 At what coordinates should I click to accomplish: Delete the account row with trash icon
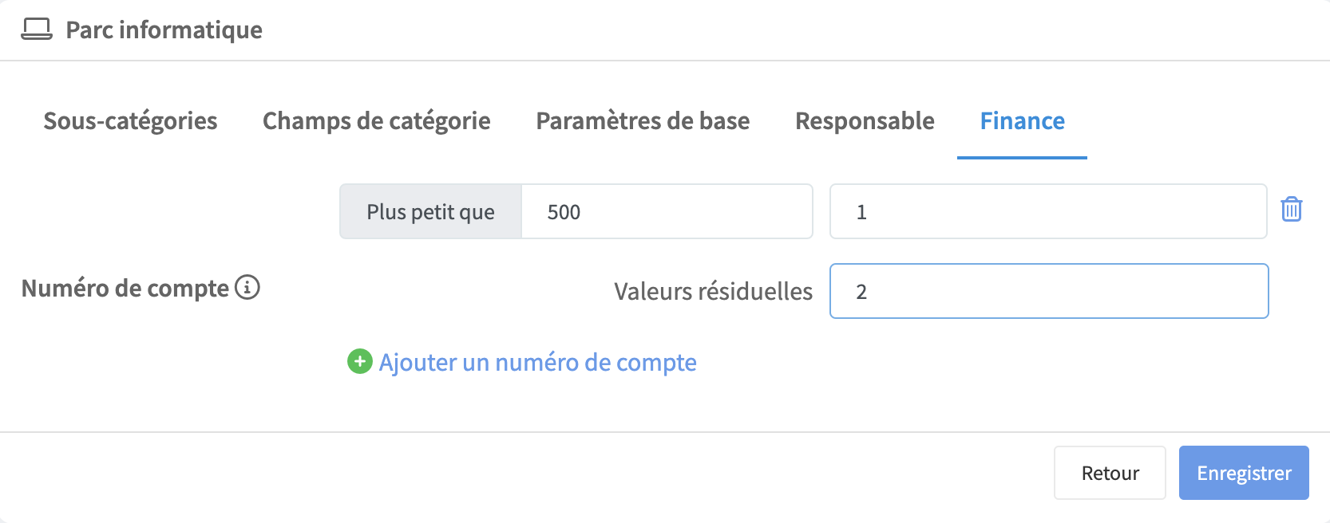click(1291, 210)
